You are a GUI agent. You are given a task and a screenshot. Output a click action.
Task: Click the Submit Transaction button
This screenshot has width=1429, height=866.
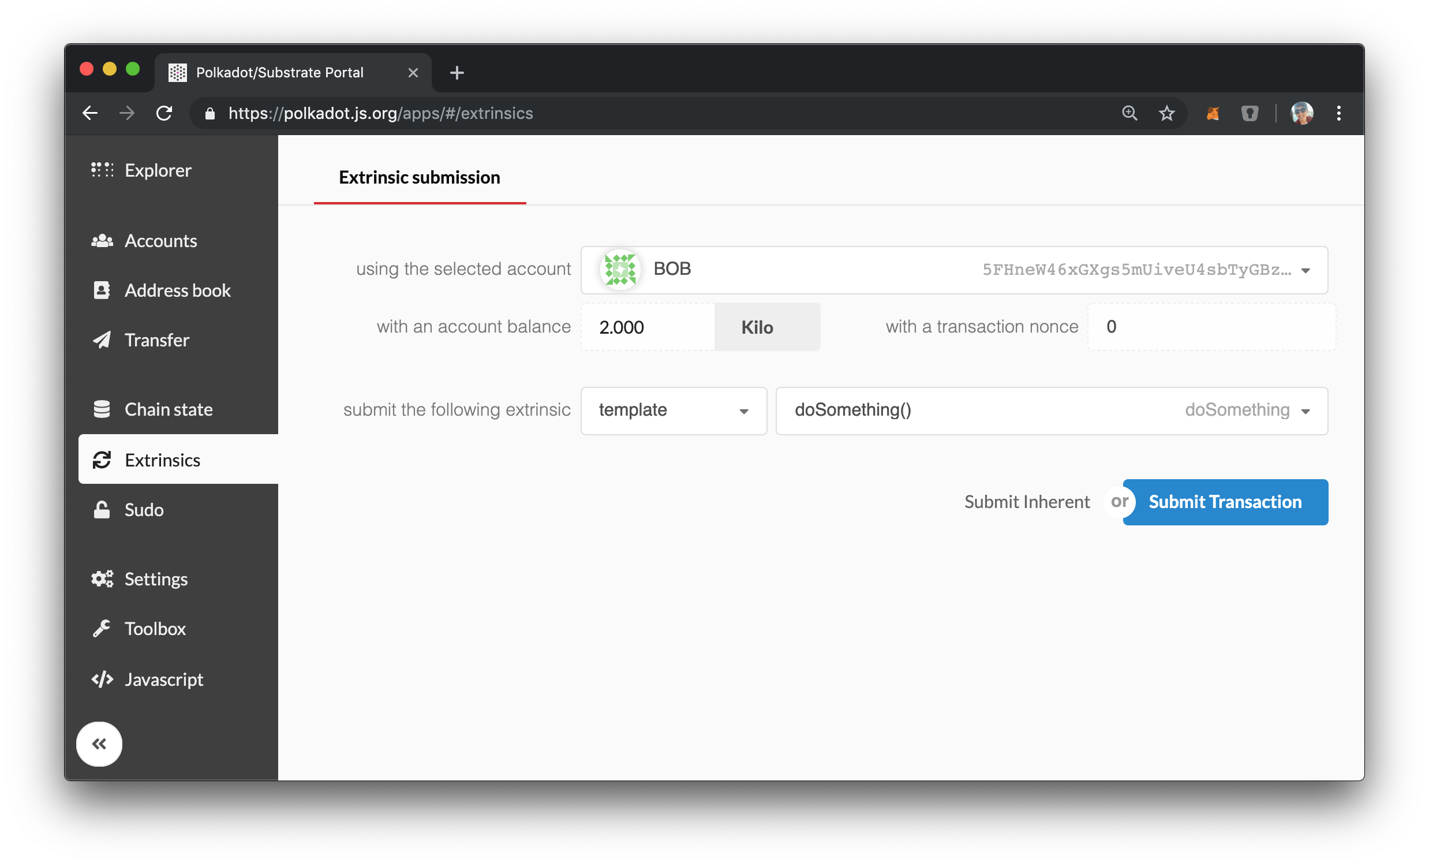point(1225,502)
